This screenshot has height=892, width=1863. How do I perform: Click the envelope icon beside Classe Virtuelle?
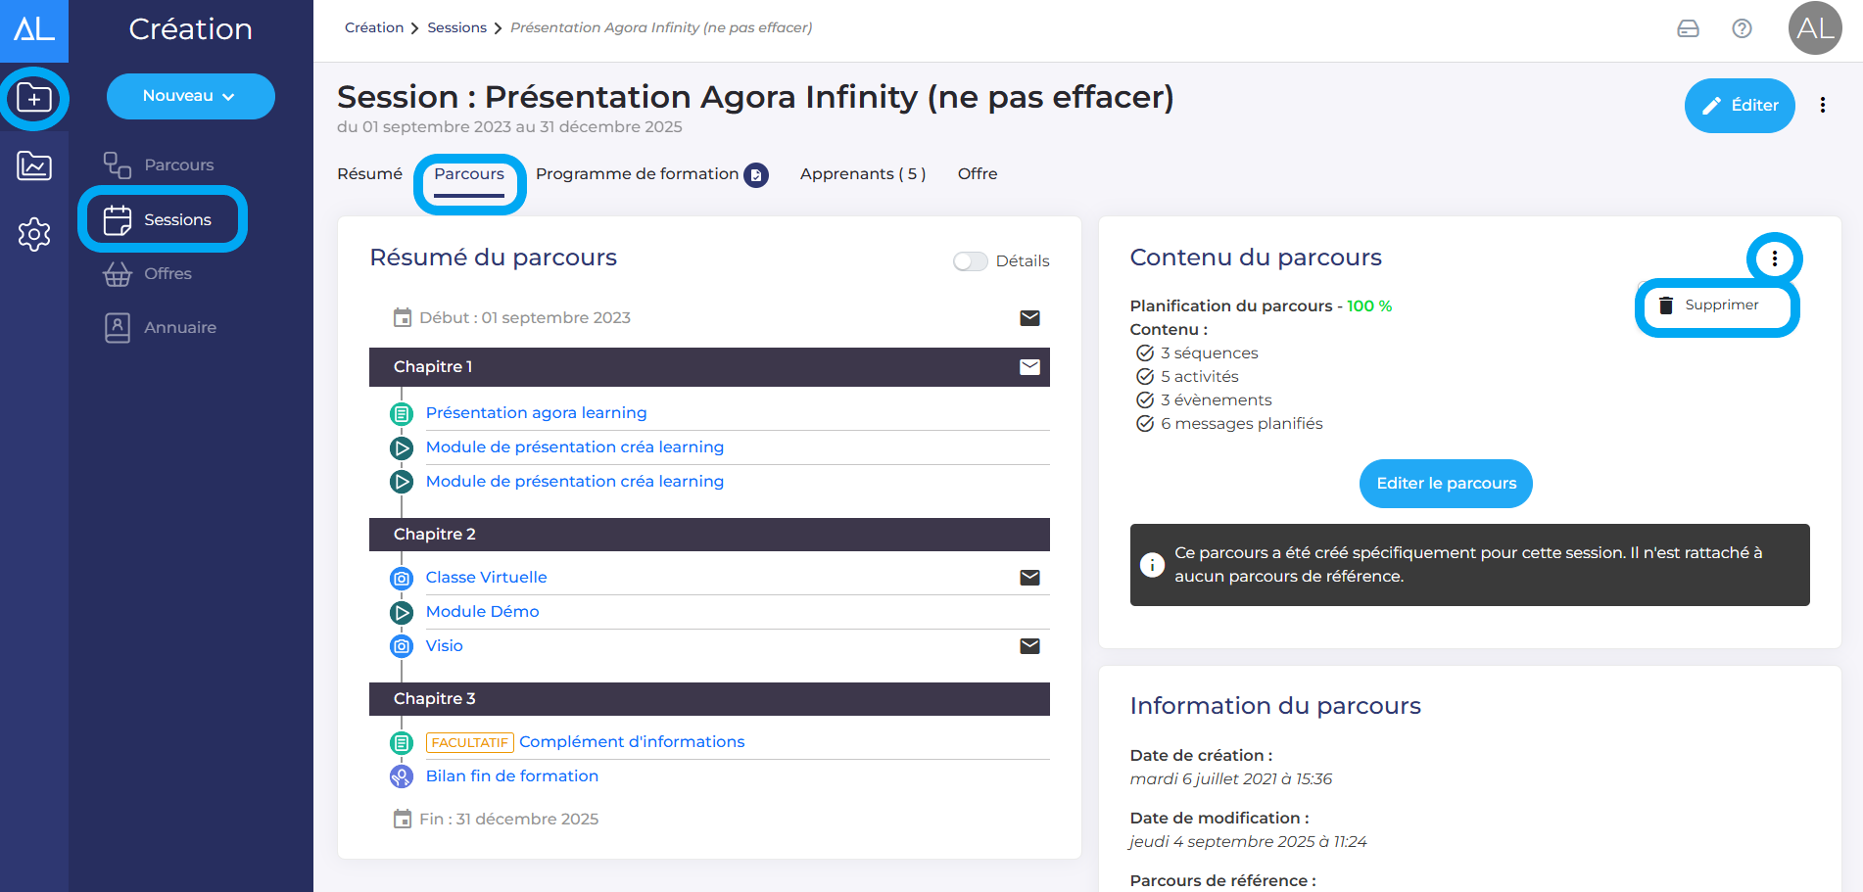[1029, 578]
